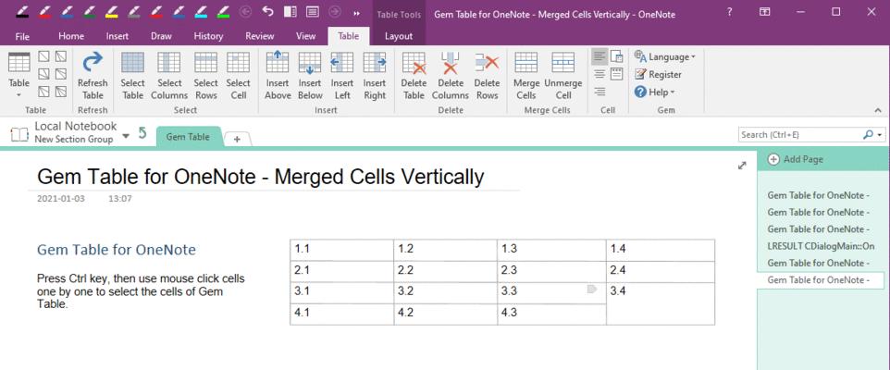Open OneNote help question mark in title bar
This screenshot has height=370, width=890.
coord(730,12)
